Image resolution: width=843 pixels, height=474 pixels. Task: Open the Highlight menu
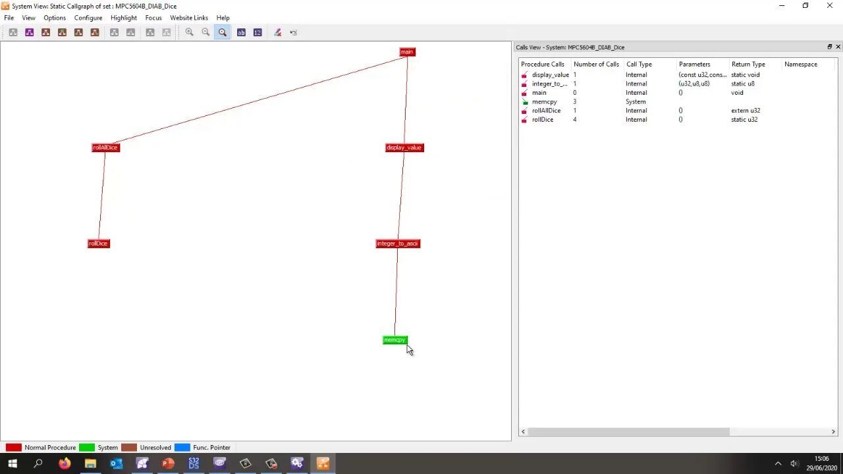click(x=124, y=18)
